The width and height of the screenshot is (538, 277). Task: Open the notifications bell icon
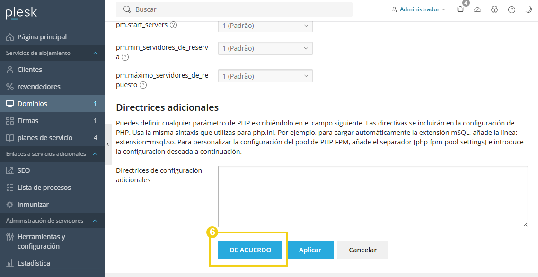tap(459, 9)
